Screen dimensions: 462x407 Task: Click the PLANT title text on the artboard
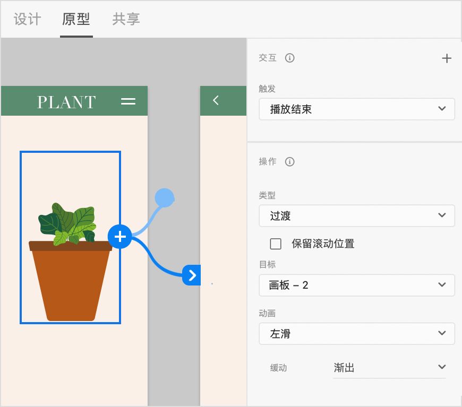click(x=67, y=101)
